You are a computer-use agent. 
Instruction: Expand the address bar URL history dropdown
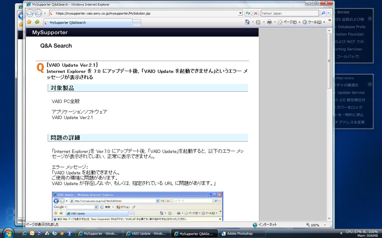(x=240, y=13)
